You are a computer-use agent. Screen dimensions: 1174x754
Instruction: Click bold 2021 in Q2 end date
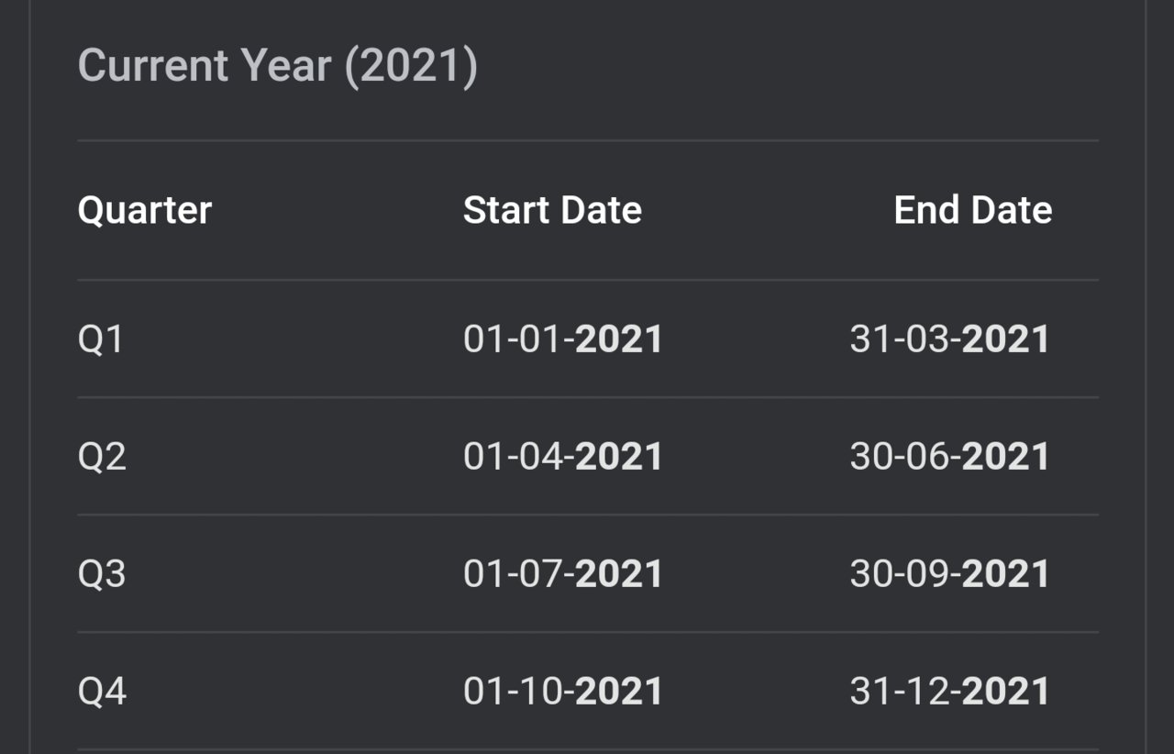point(1006,457)
